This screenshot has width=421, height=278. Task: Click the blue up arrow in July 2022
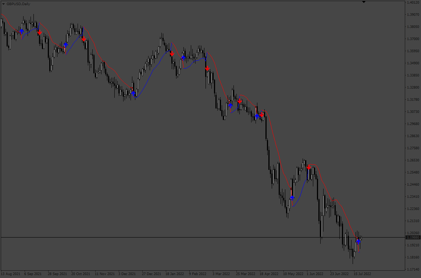pos(358,242)
